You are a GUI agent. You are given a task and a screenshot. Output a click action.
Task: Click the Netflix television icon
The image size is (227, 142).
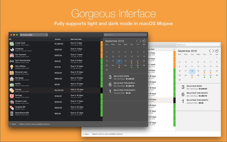12,84
